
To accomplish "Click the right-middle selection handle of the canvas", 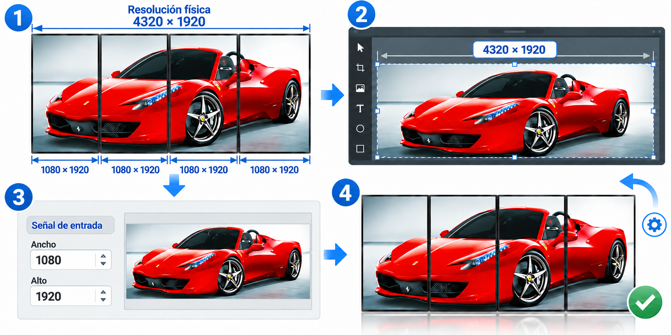I will click(x=653, y=111).
